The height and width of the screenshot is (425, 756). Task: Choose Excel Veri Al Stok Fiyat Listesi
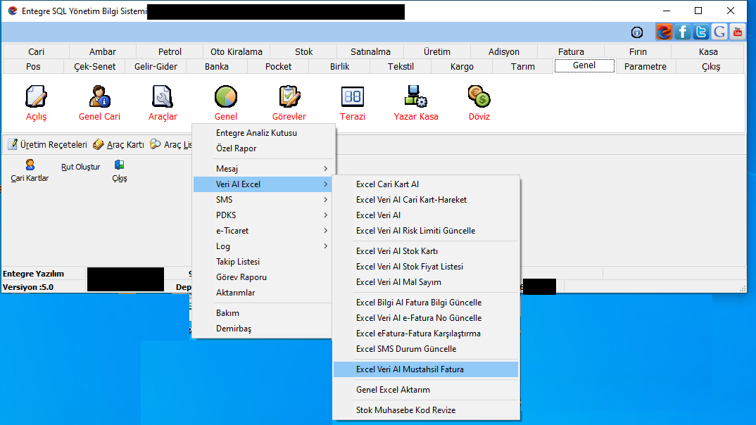[426, 267]
